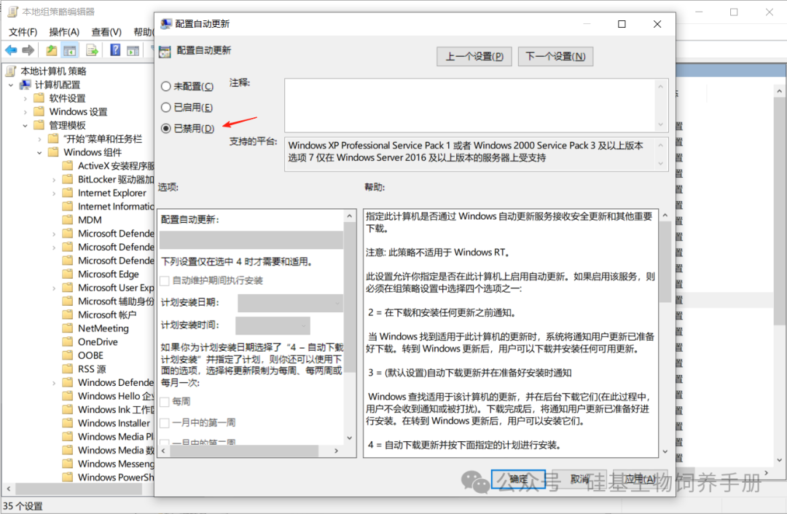Click the 取消 button
The image size is (787, 514).
click(579, 479)
